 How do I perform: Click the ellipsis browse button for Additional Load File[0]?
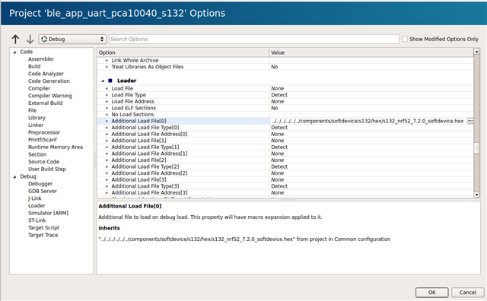470,121
